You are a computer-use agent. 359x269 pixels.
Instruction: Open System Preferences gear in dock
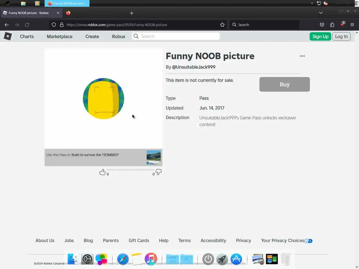click(x=87, y=259)
